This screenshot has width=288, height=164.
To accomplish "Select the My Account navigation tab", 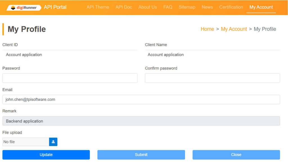I will point(261,7).
